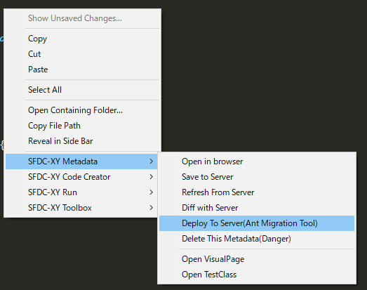
Task: Expand the SFDC-XY Run submenu arrow
Action: coord(151,192)
